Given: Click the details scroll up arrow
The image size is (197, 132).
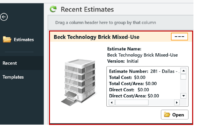Looking at the screenshot, I should pos(183,71).
